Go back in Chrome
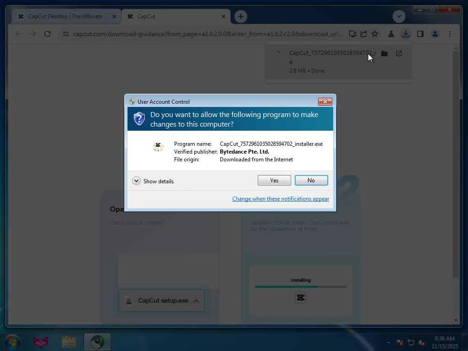The height and width of the screenshot is (351, 468). coord(18,34)
